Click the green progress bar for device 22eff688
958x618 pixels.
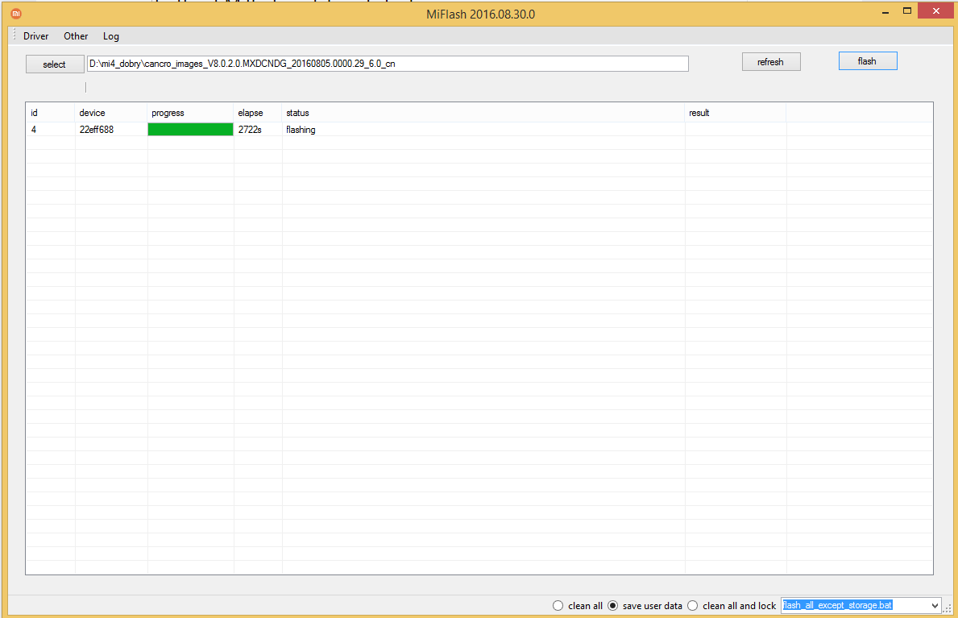(190, 130)
